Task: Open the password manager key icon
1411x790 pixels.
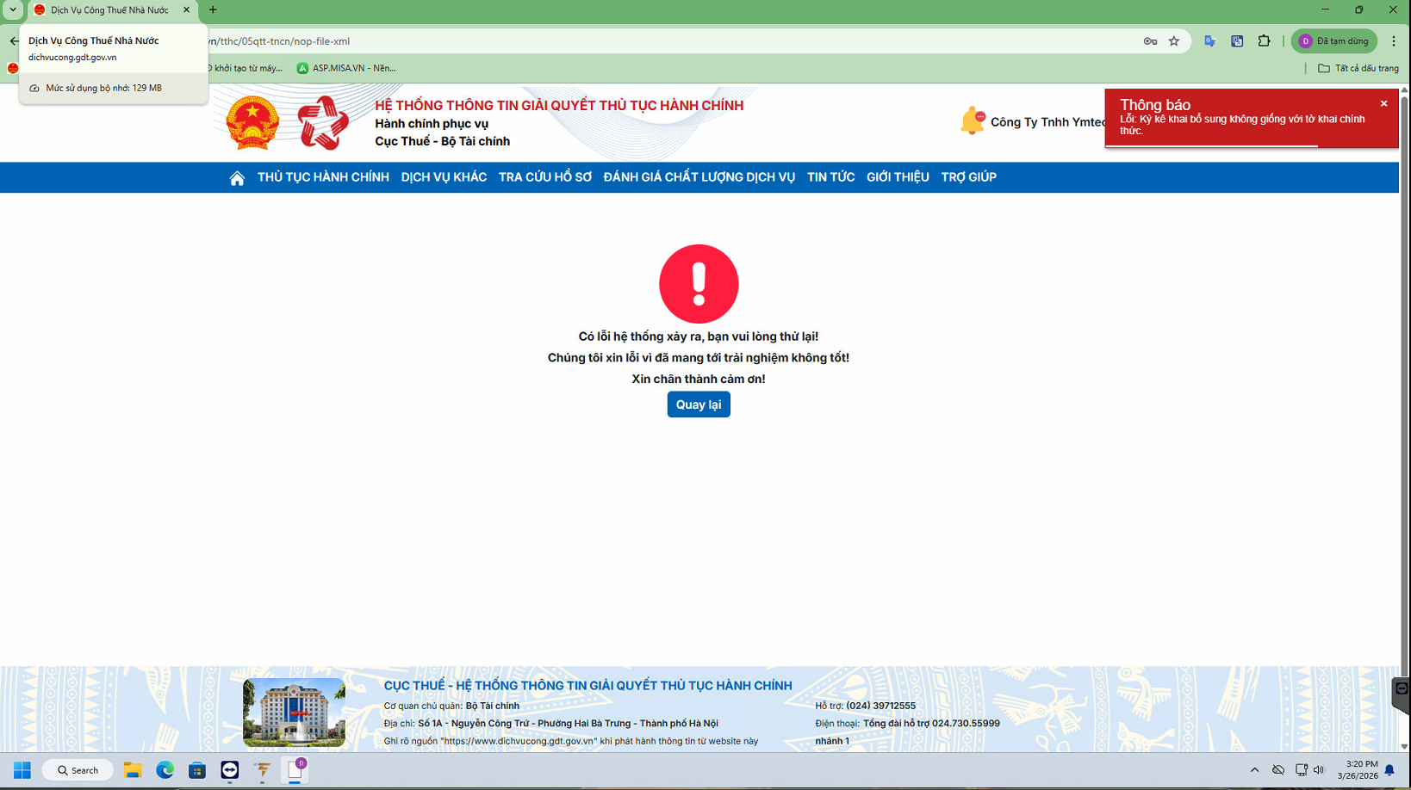Action: click(1149, 40)
